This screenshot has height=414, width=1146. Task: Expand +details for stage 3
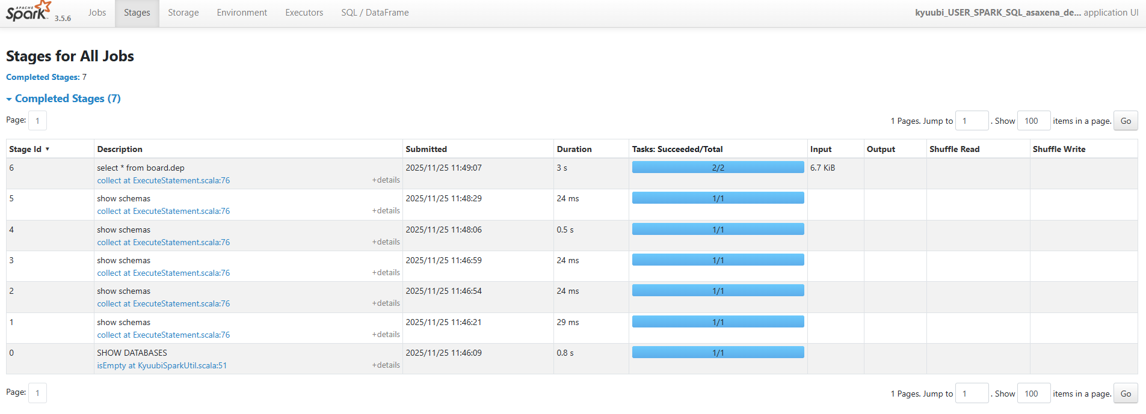[386, 272]
